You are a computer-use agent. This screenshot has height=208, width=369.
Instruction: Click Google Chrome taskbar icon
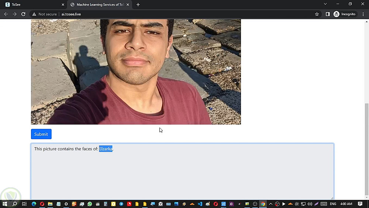coord(263,204)
